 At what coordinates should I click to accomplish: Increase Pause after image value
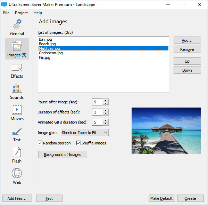[106, 101]
